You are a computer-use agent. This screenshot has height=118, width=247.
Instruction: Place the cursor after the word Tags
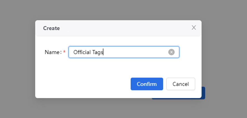[x=103, y=52]
